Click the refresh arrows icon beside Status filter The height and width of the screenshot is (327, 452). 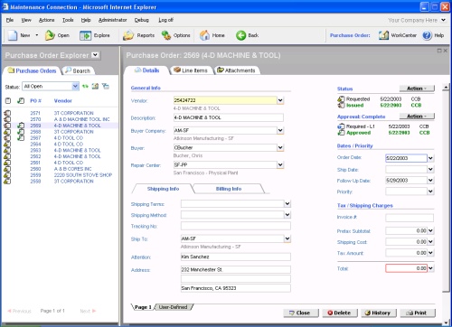click(x=86, y=87)
